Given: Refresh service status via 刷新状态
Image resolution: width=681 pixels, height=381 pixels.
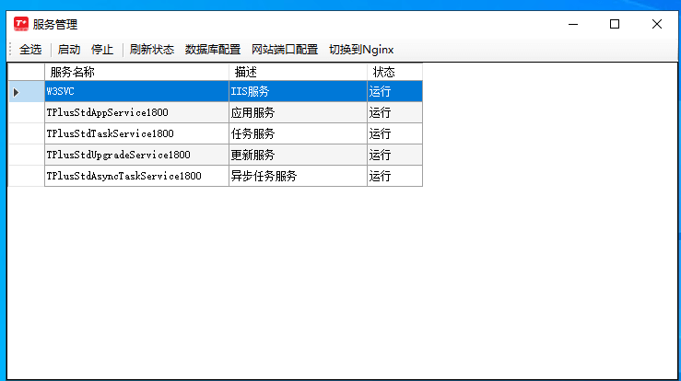Looking at the screenshot, I should pos(151,50).
